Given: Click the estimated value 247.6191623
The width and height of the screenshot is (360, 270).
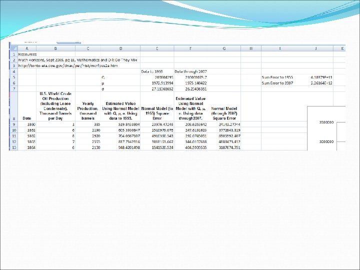Looking at the screenshot, I should coord(196,130).
